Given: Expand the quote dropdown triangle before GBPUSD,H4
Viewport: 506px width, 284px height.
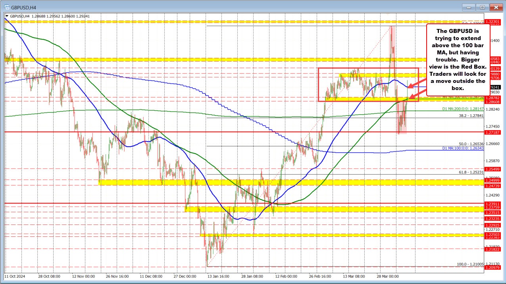Looking at the screenshot, I should pyautogui.click(x=7, y=16).
